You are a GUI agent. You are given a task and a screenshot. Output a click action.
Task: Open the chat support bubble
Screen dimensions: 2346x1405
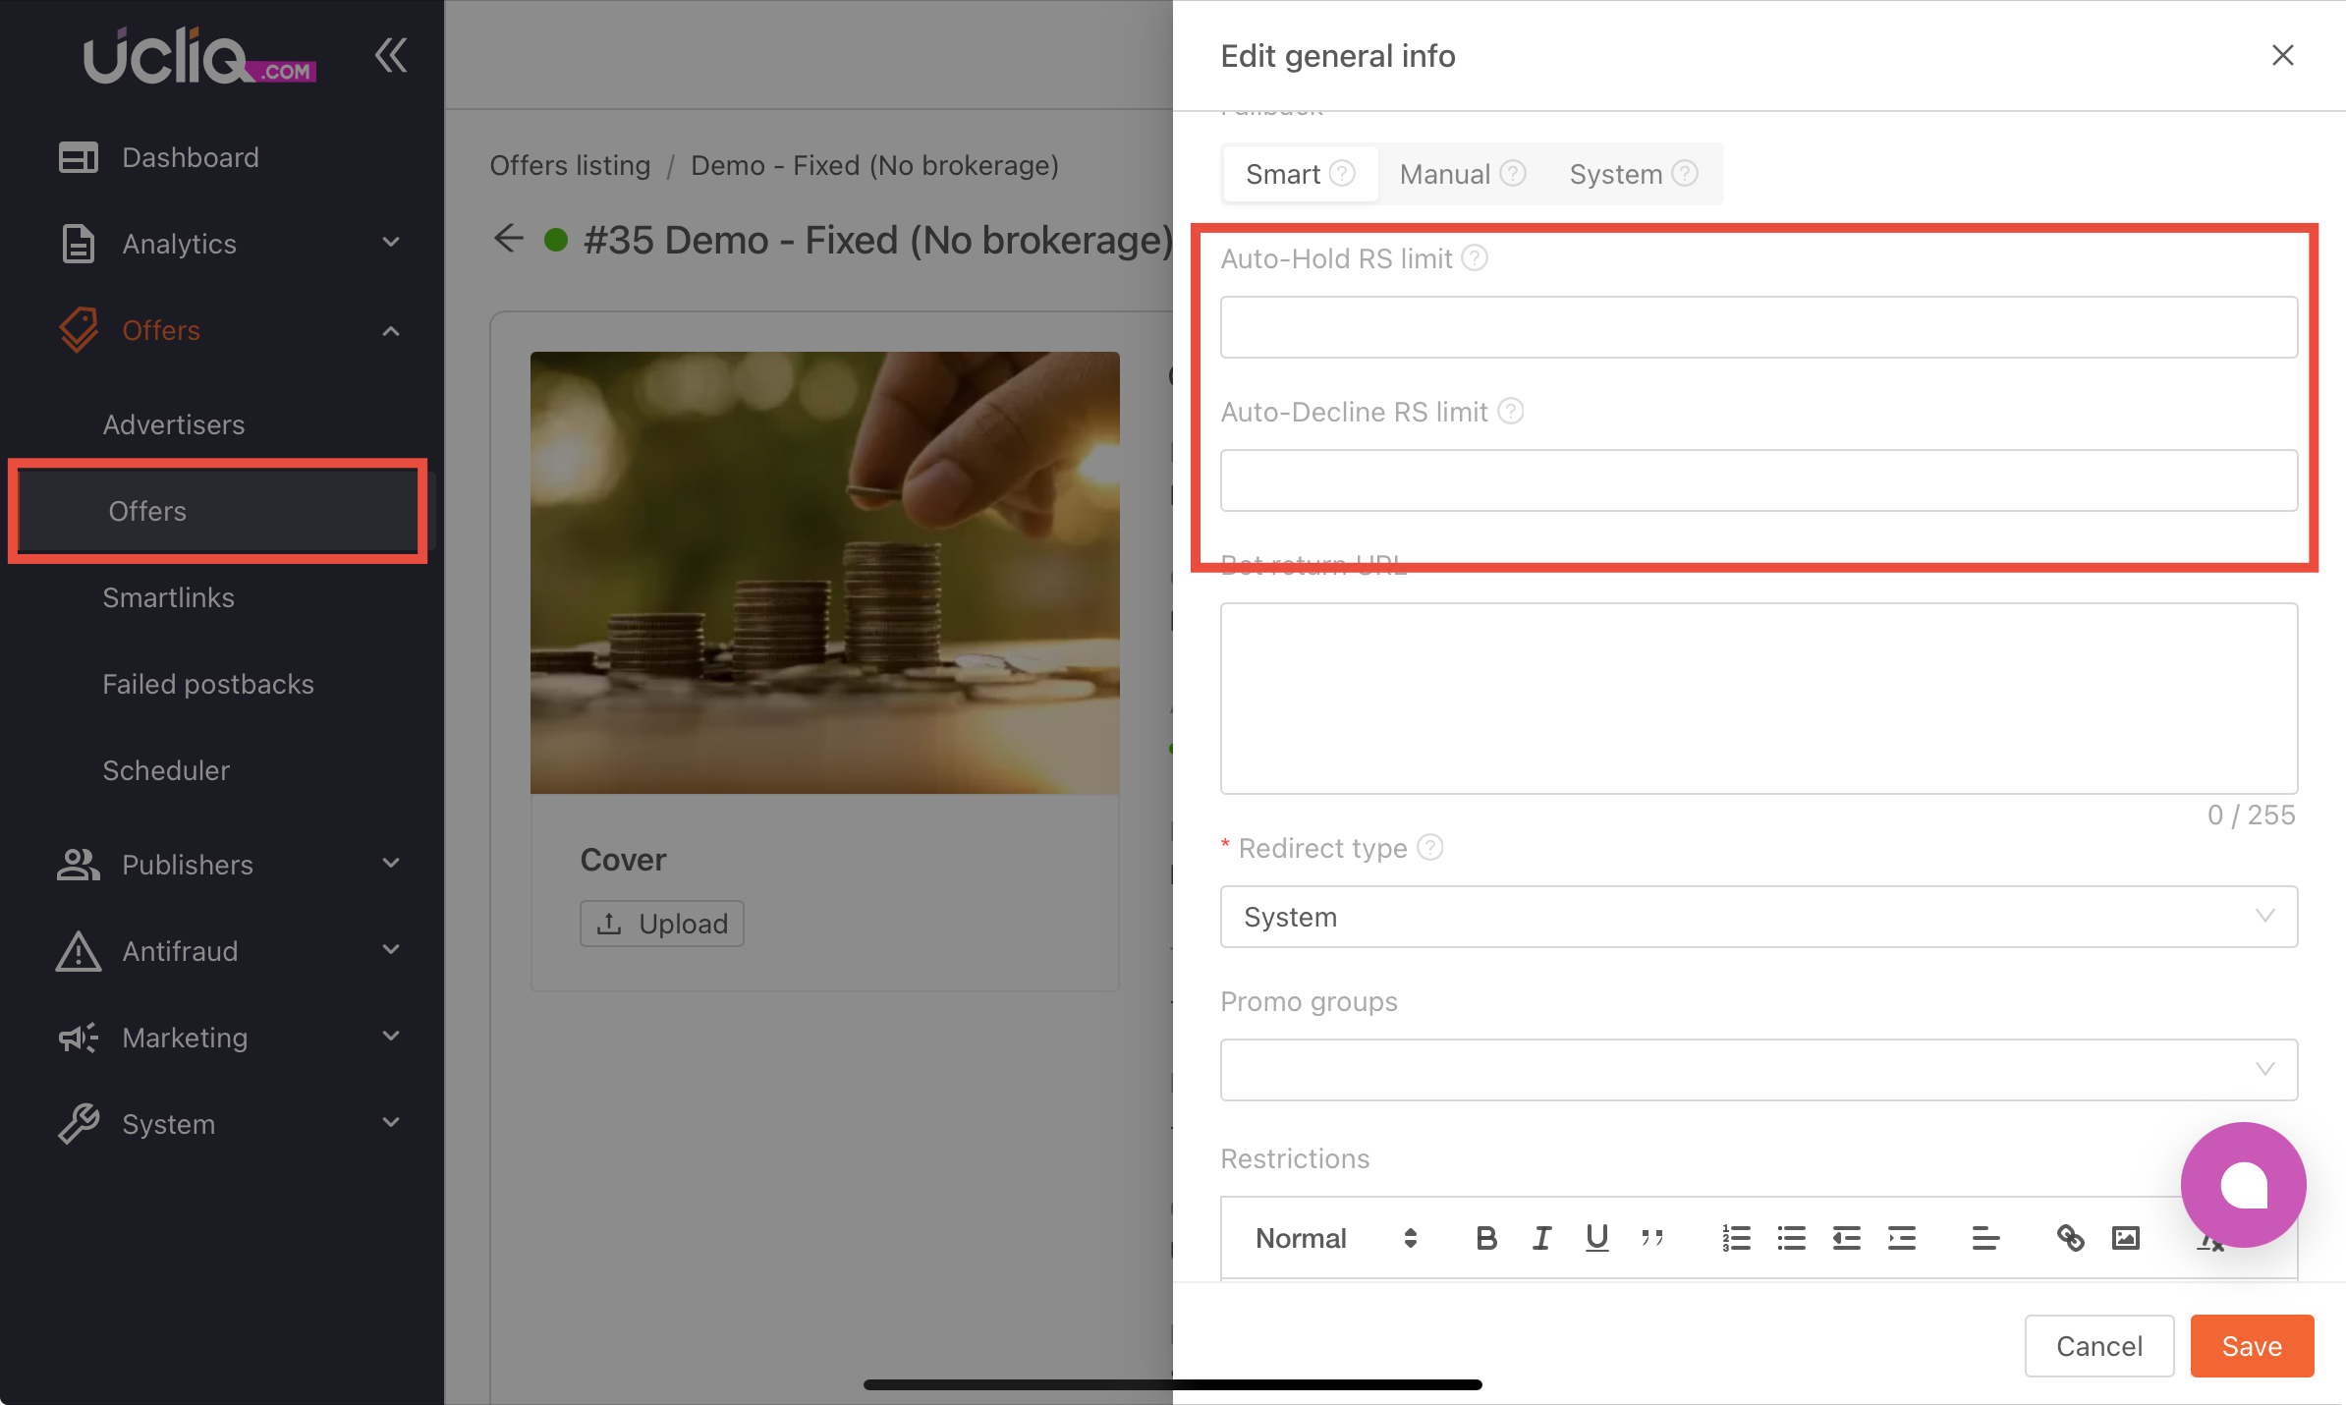click(2243, 1184)
